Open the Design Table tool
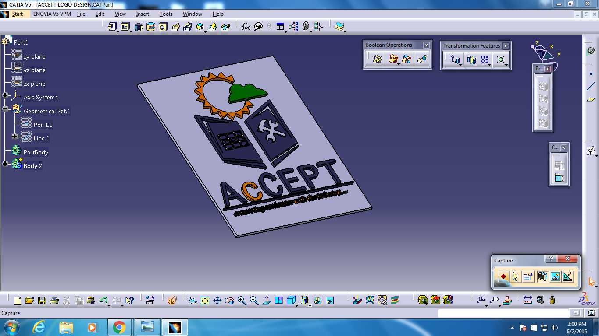599x336 pixels. tap(281, 27)
